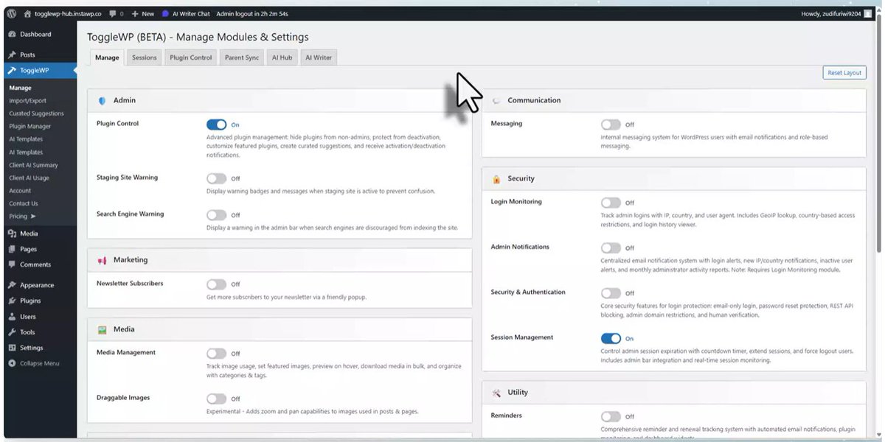Open Client AI Summary submenu link
Image resolution: width=885 pixels, height=442 pixels.
[33, 165]
